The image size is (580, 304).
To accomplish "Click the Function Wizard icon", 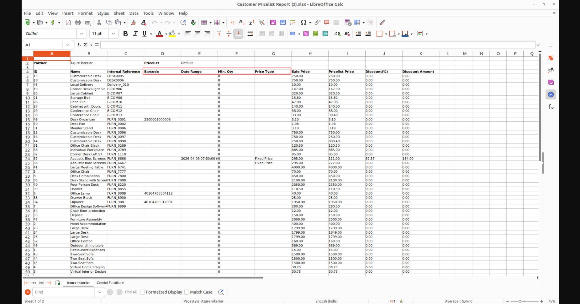I will click(x=79, y=45).
